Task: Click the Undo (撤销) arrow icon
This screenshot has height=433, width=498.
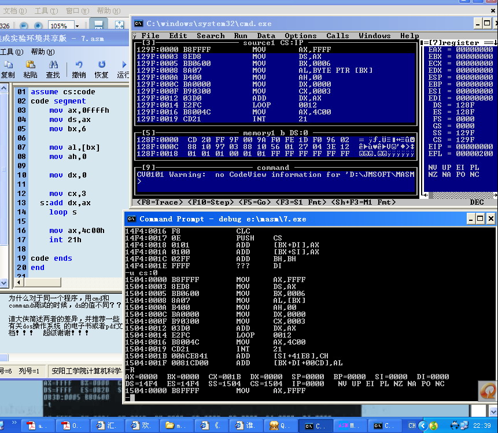Action: pos(79,65)
